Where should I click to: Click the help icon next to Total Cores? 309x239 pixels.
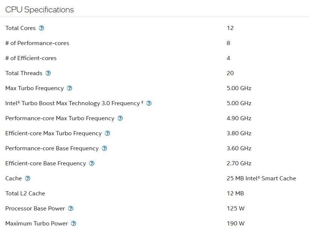click(x=42, y=28)
